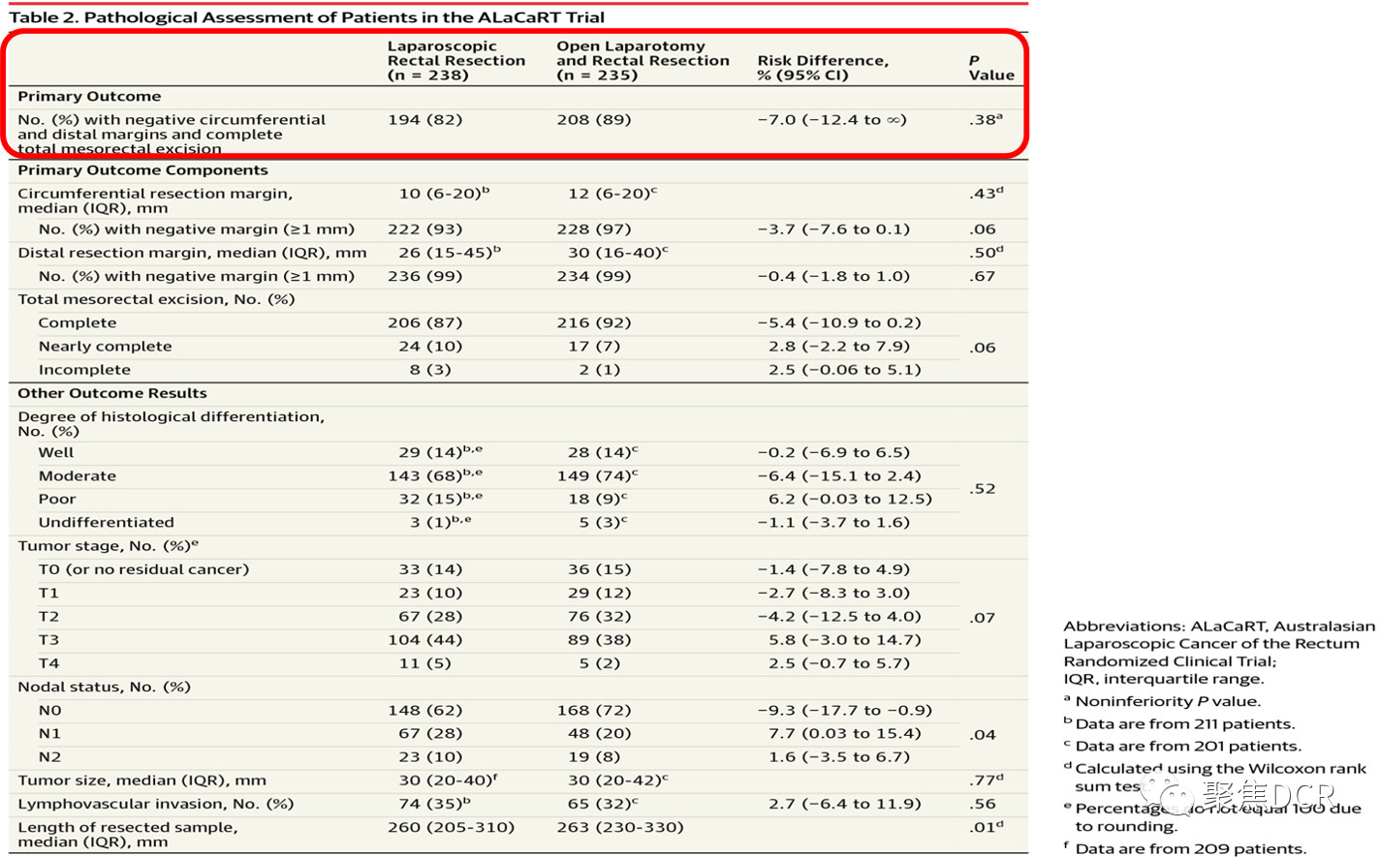The width and height of the screenshot is (1380, 857).
Task: Click the noninferiority P value .38
Action: [x=986, y=120]
